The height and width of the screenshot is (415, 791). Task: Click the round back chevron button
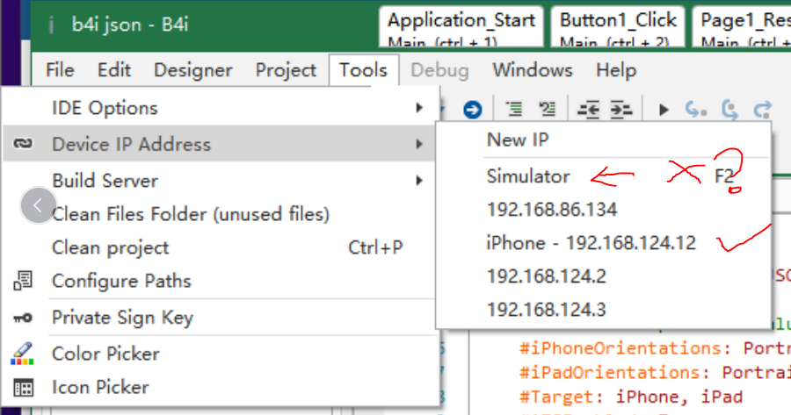point(39,206)
